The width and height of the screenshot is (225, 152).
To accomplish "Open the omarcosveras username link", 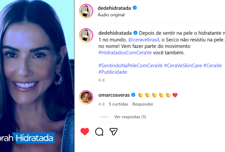I will pos(114,95).
